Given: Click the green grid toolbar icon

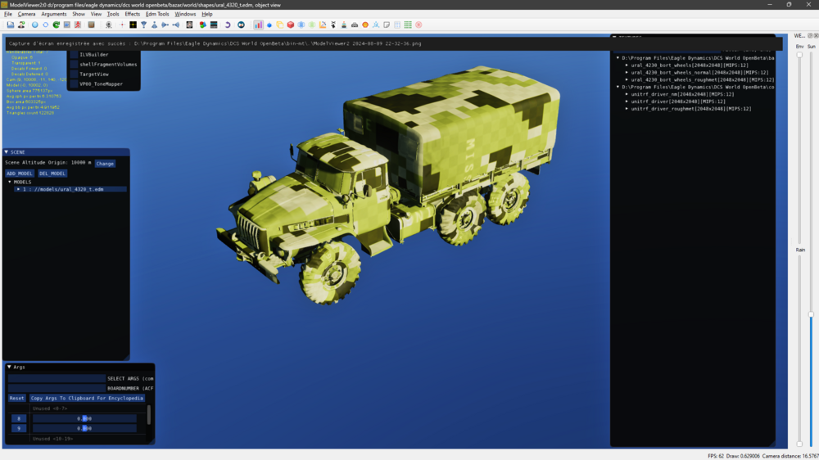Looking at the screenshot, I should click(408, 25).
